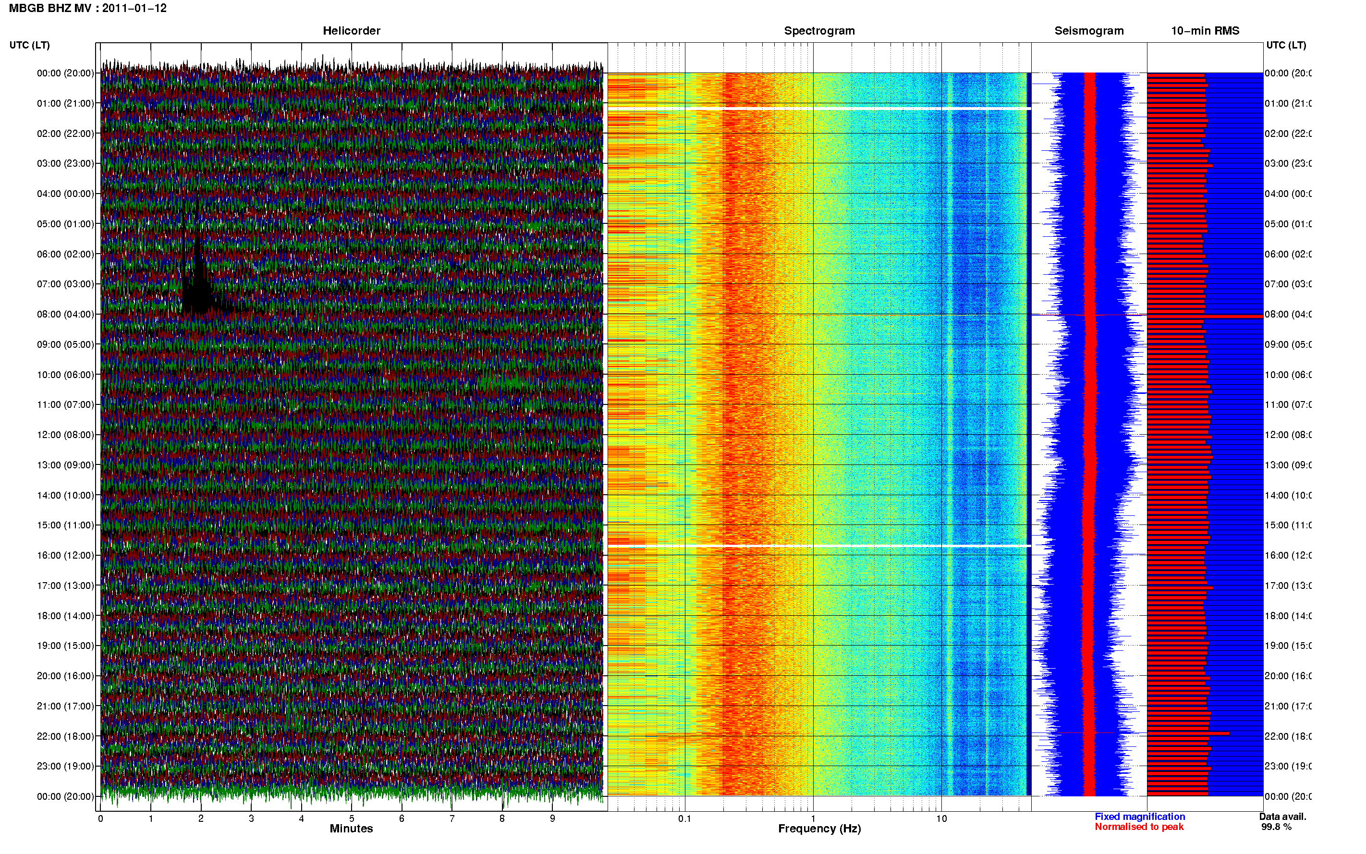Click the 'Minutes' axis label under the helicorder
Image resolution: width=1366 pixels, height=854 pixels.
351,829
